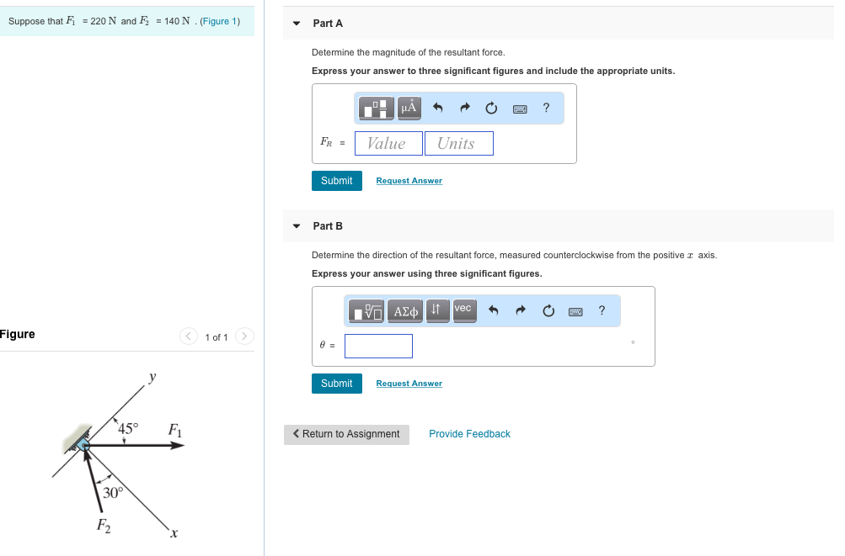This screenshot has width=845, height=556.
Task: Open help question mark for Part A
Action: tap(546, 108)
